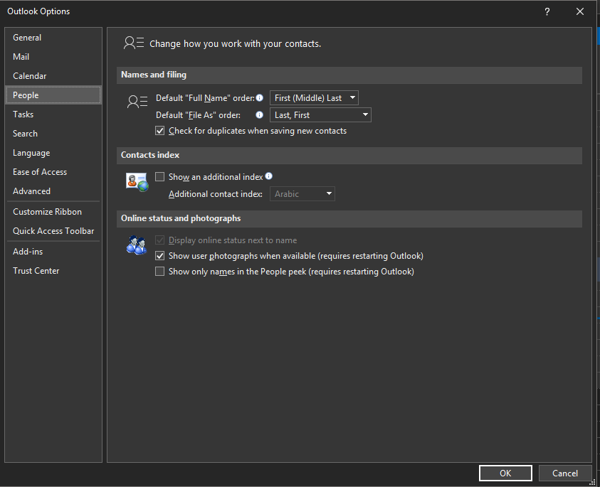
Task: Click the contact silhouette icon beside Names and filing
Action: tap(137, 102)
